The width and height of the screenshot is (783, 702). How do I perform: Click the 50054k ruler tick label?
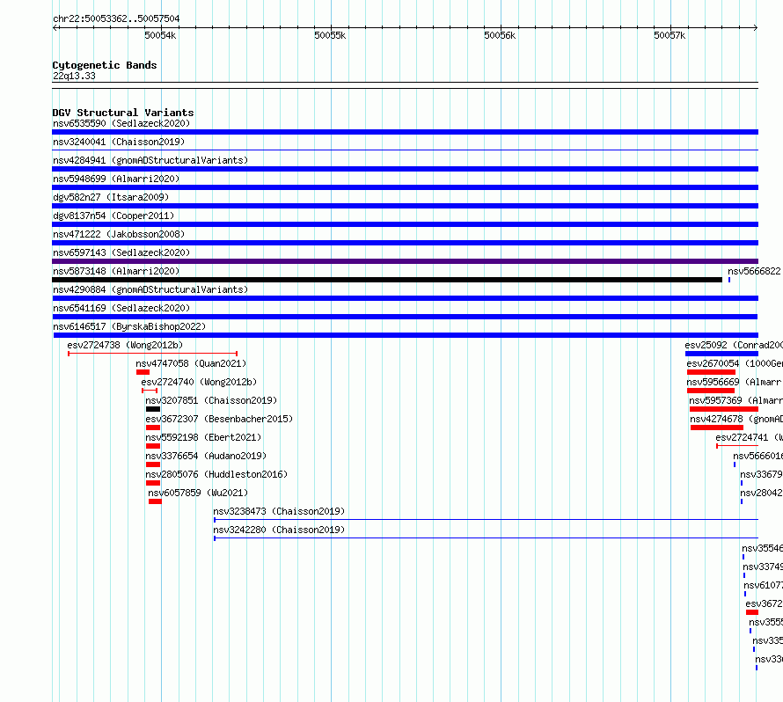coord(160,35)
